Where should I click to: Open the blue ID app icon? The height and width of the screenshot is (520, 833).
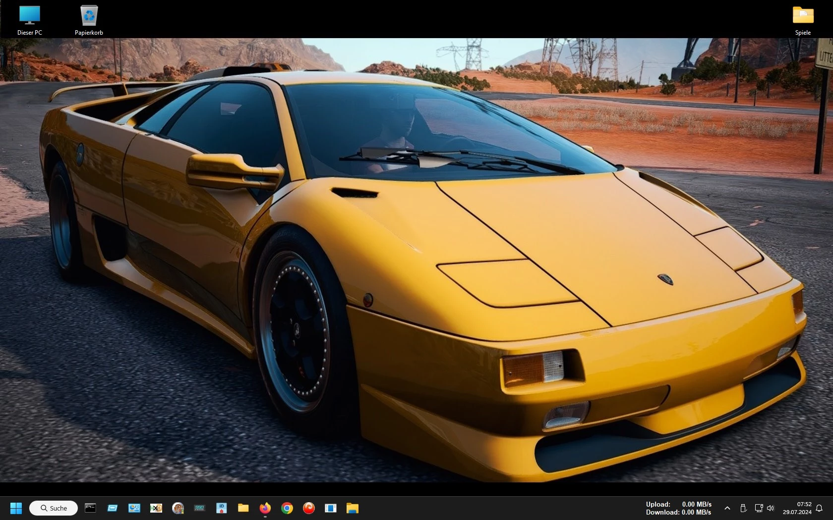[x=222, y=508]
